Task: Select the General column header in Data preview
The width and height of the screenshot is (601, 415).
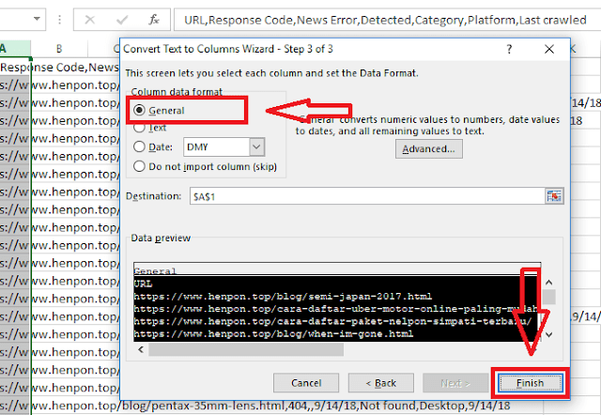Action: pyautogui.click(x=155, y=270)
